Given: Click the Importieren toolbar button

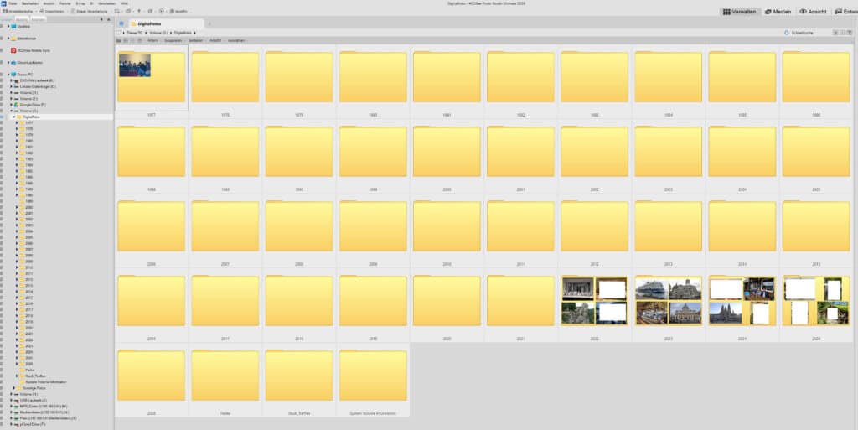Looking at the screenshot, I should click(x=54, y=11).
